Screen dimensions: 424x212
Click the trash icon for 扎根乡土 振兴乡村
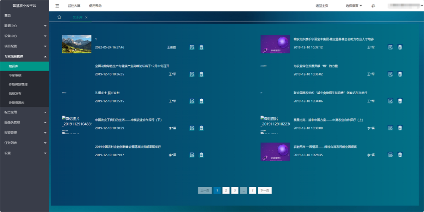[x=201, y=101]
